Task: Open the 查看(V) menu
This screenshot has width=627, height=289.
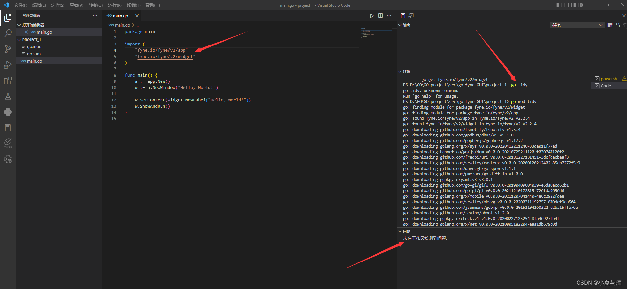Action: coord(76,5)
